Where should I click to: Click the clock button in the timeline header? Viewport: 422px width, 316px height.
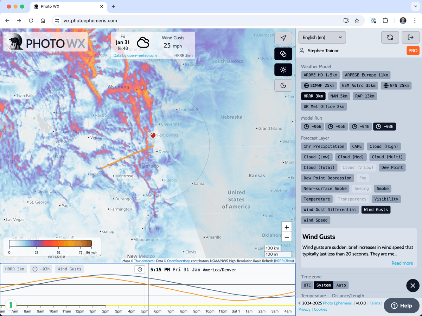140,269
